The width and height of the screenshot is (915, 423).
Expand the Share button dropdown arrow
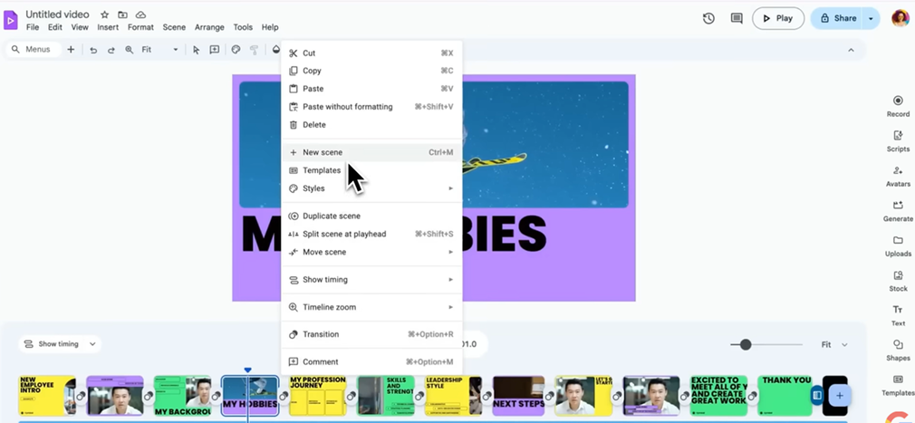[872, 18]
